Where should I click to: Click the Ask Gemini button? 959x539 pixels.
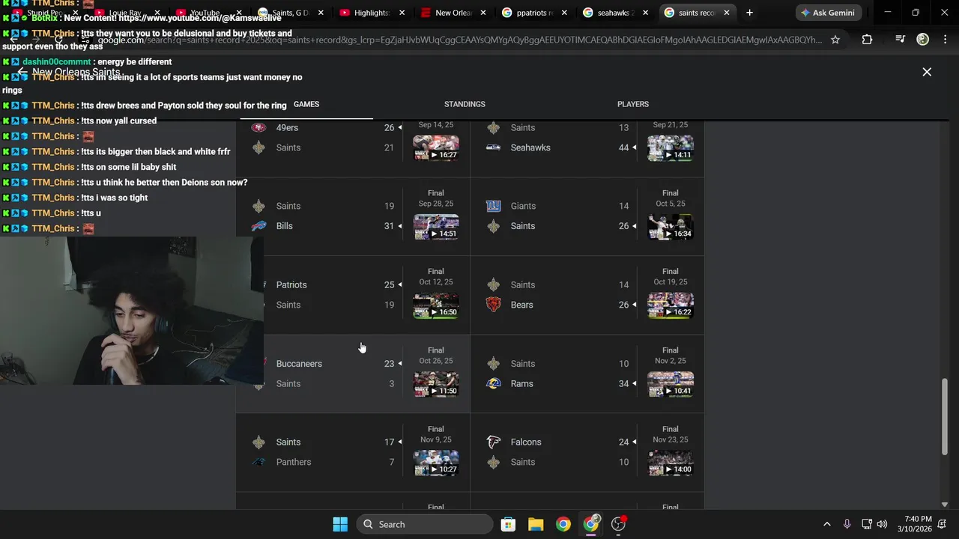click(828, 13)
